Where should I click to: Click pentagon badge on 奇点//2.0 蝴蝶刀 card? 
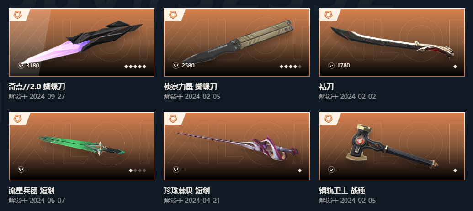point(17,15)
